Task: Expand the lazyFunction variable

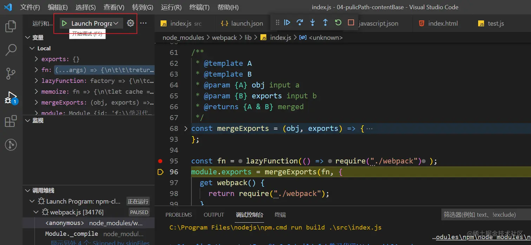Action: pos(36,81)
